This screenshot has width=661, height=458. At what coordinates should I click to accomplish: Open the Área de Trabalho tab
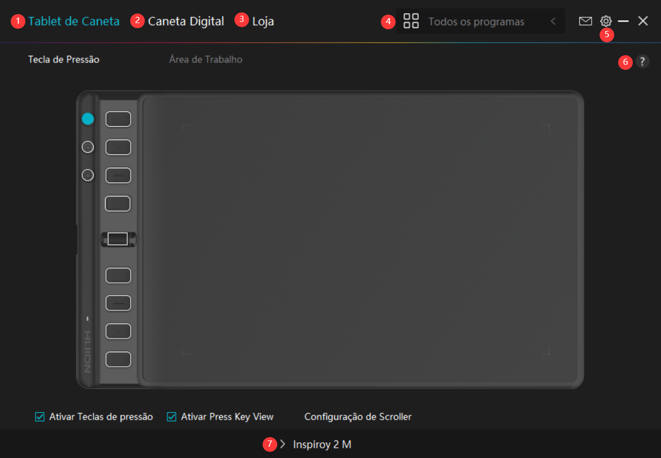206,59
